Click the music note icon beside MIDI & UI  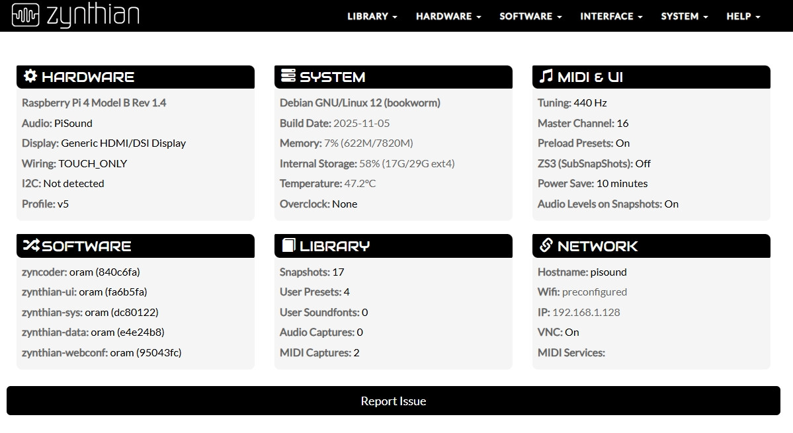(546, 77)
